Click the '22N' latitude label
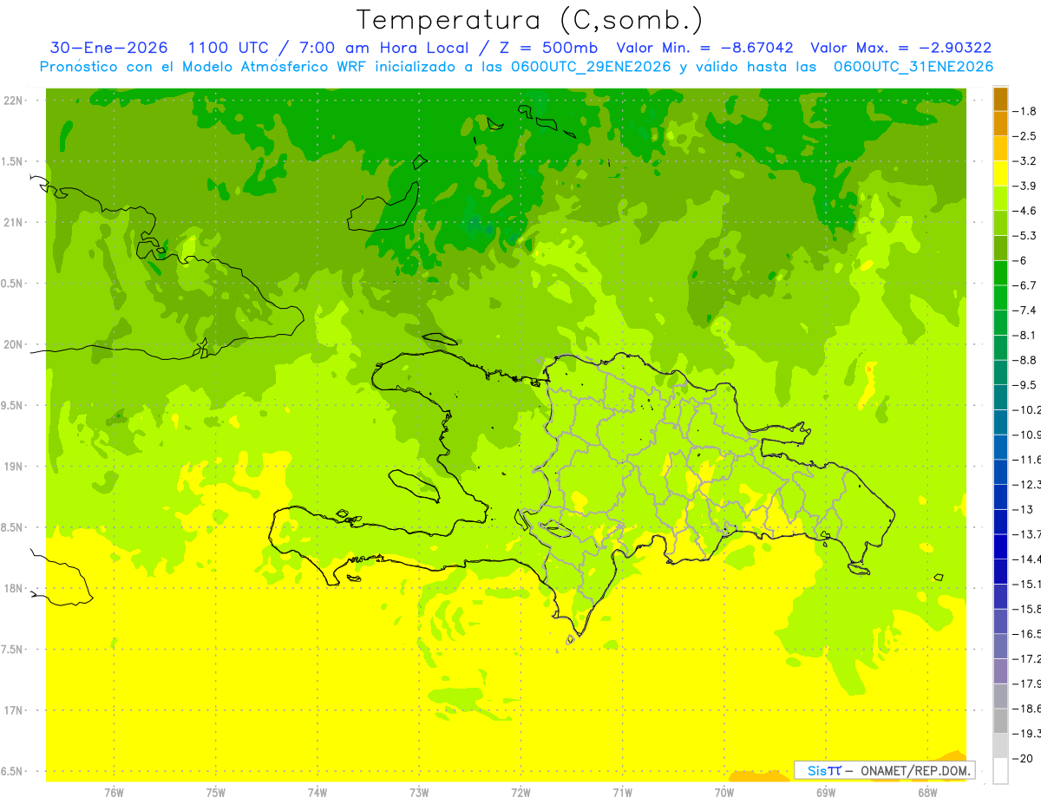 [x=14, y=101]
